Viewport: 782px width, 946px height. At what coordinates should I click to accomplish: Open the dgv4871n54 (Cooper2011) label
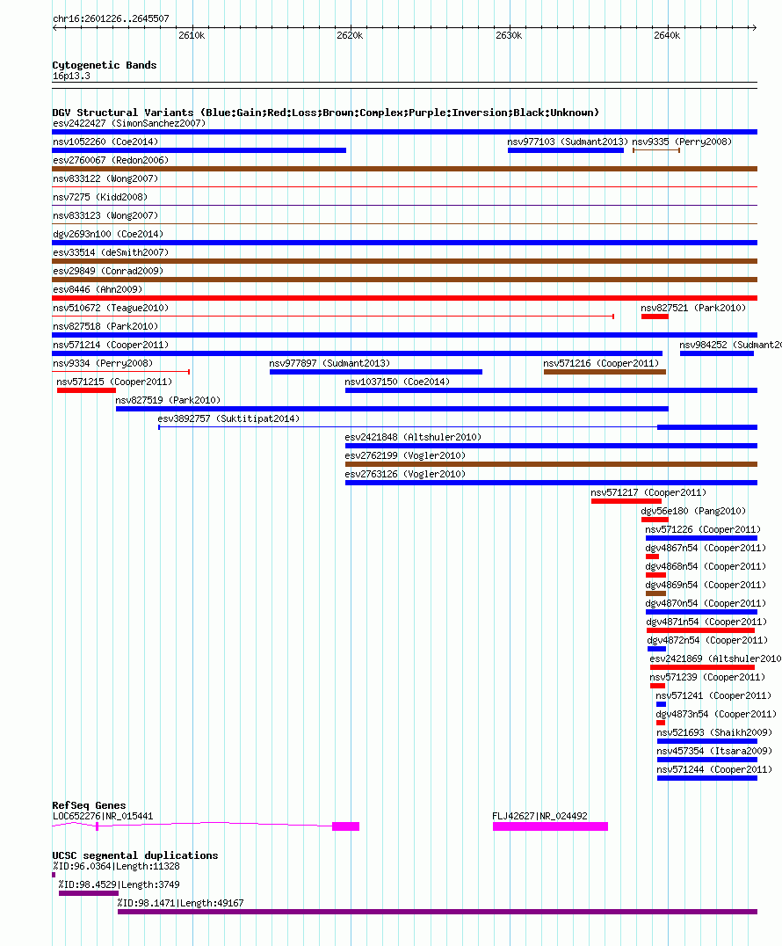point(706,622)
